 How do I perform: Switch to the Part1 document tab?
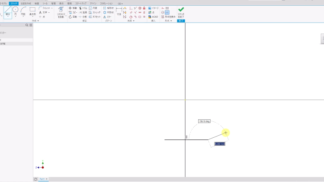coord(42,179)
